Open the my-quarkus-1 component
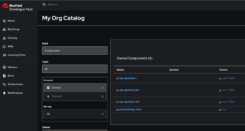Image resolution: width=245 pixels, height=131 pixels. coord(128,78)
